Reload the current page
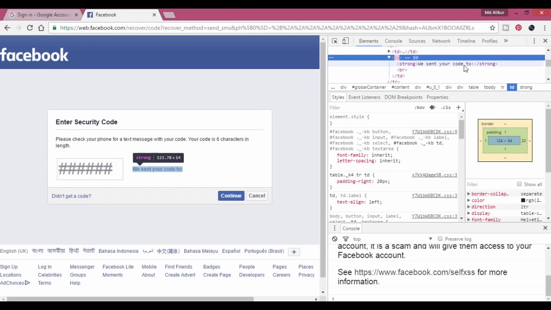Image resolution: width=551 pixels, height=310 pixels. (x=30, y=28)
